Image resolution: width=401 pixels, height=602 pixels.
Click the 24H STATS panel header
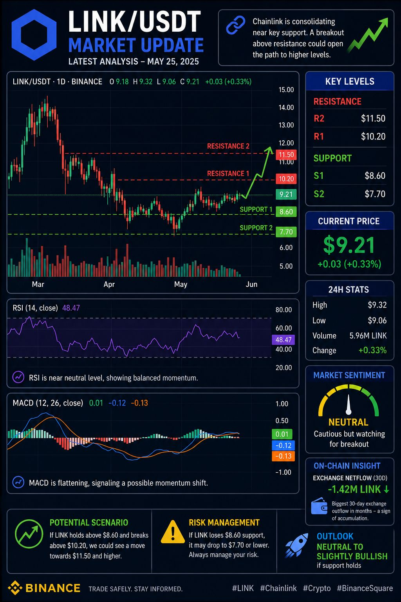(x=349, y=290)
